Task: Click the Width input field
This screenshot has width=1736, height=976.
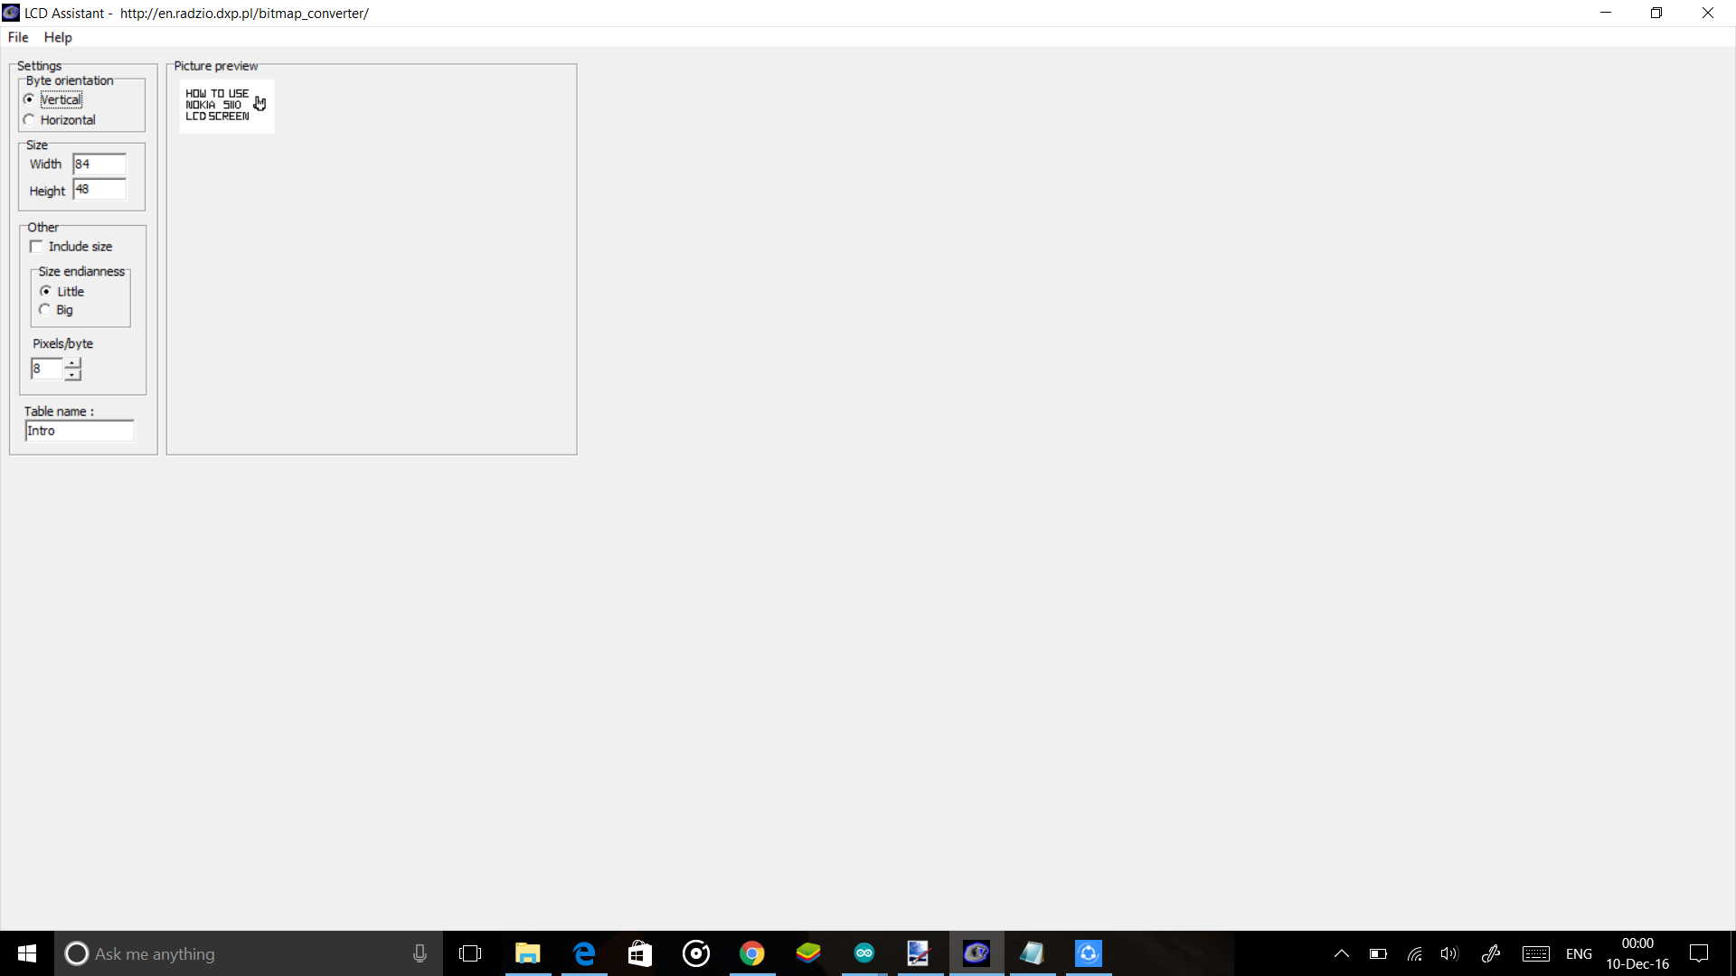Action: click(99, 164)
